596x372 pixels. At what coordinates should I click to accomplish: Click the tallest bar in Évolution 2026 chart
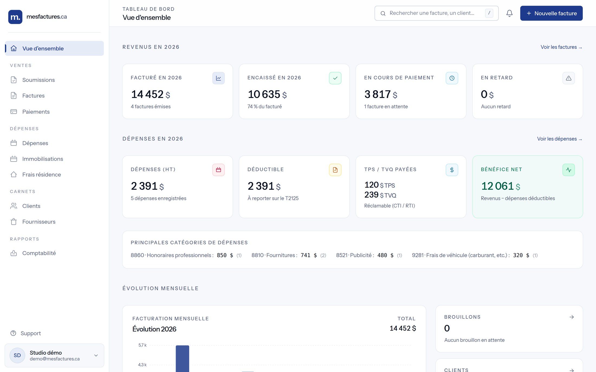click(182, 358)
